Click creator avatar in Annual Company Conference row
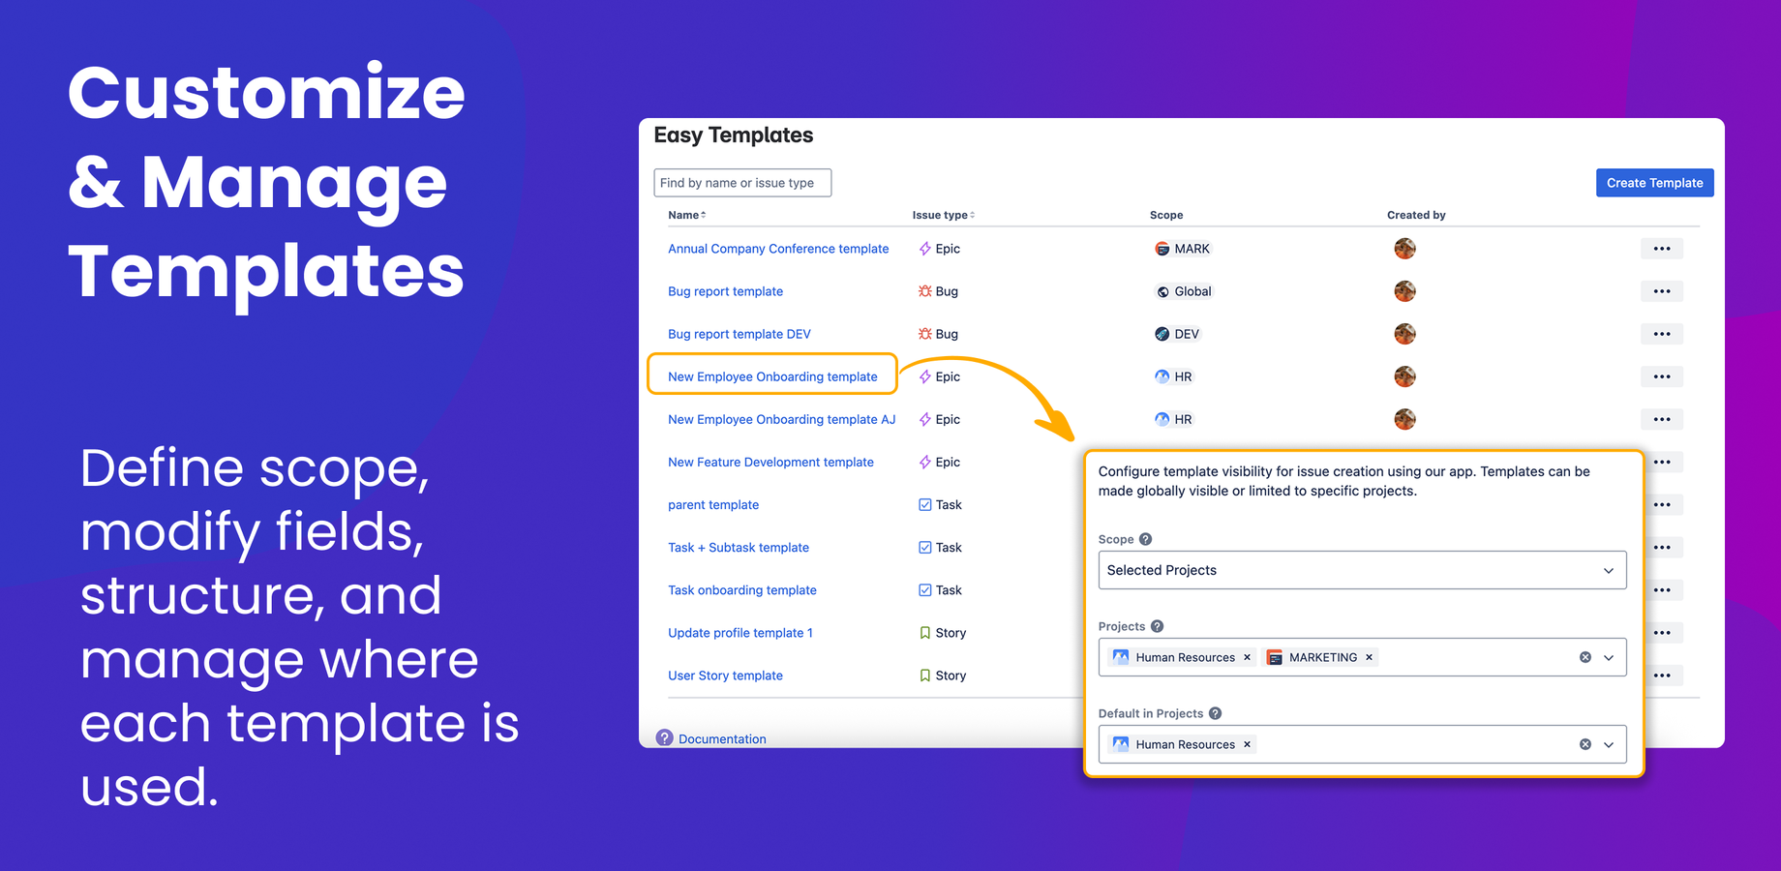1781x871 pixels. coord(1404,249)
